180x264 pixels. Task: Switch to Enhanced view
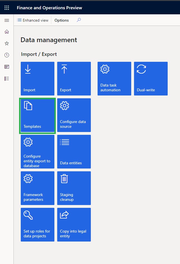pos(33,20)
